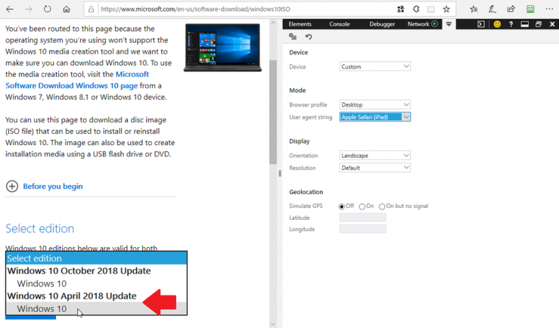The width and height of the screenshot is (559, 328).
Task: Expand the Before you begin plus icon
Action: [x=12, y=186]
